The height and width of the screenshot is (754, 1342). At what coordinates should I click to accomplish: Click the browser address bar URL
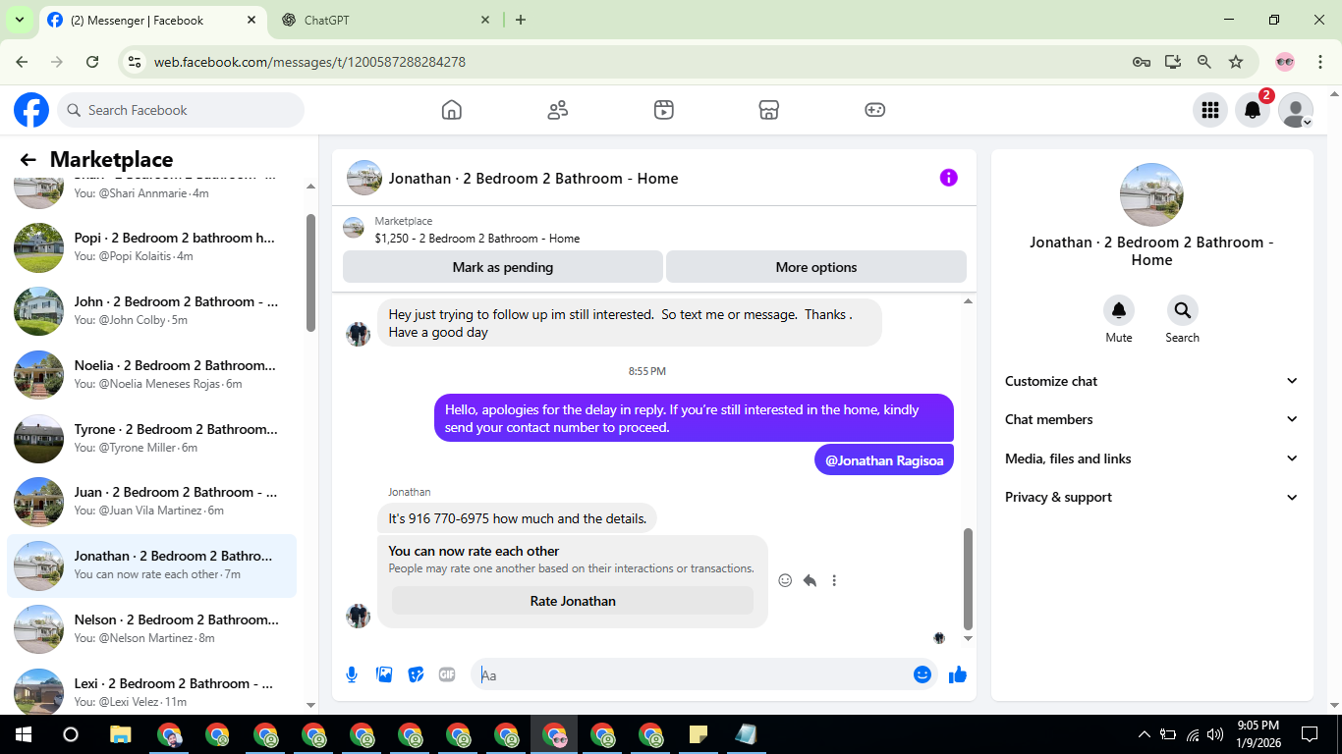pyautogui.click(x=309, y=62)
